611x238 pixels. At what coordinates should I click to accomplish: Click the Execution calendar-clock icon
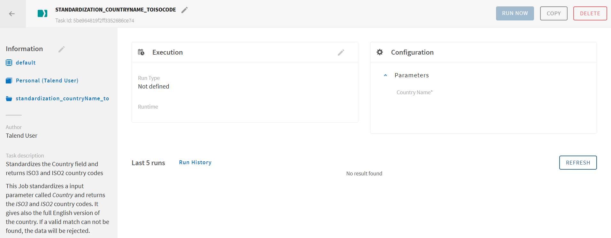click(141, 52)
